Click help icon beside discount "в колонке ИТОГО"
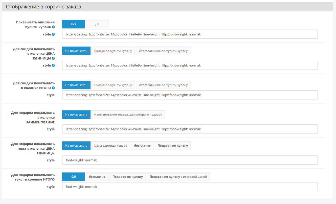336x204 pixels. pyautogui.click(x=53, y=88)
